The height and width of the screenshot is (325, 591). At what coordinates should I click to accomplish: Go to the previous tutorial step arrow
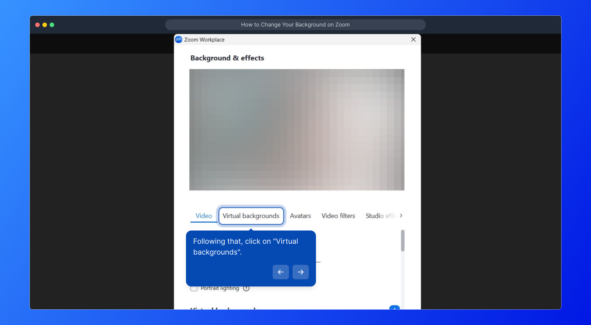pos(280,272)
